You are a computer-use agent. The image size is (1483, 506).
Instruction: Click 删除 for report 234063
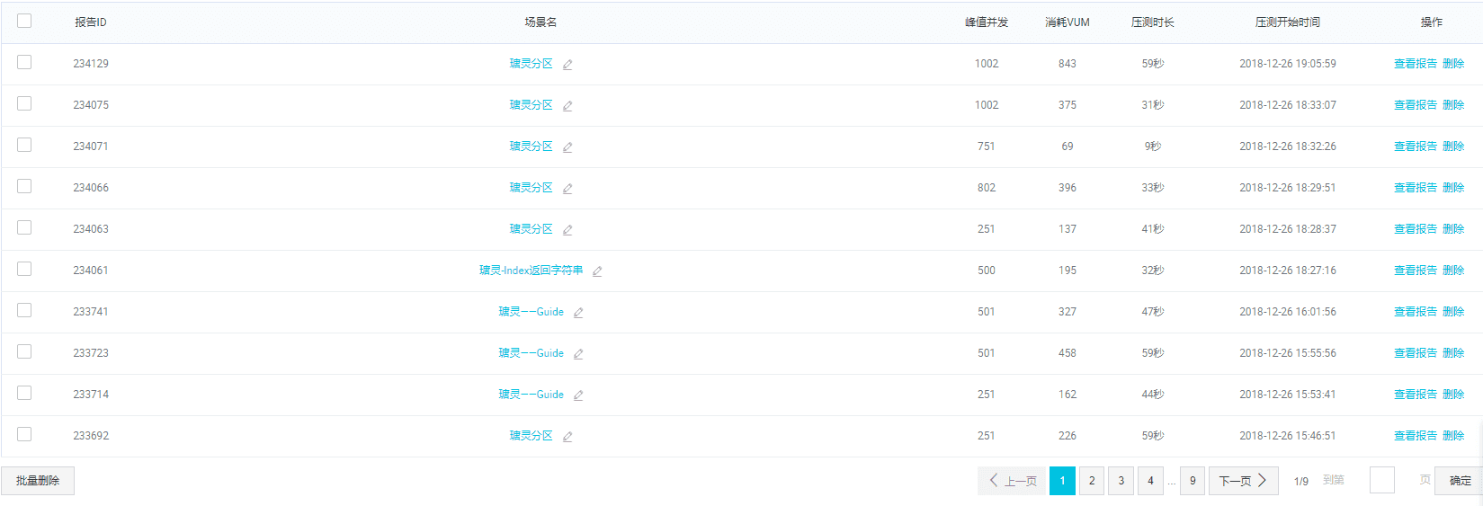1453,229
